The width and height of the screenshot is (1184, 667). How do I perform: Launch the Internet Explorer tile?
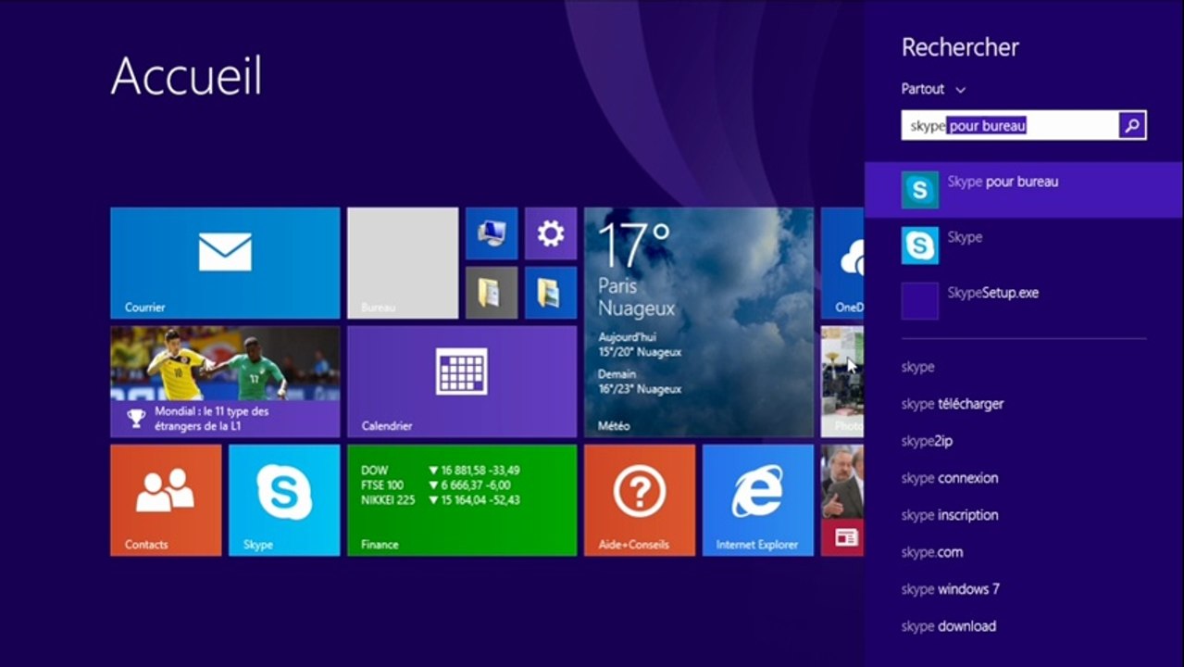click(758, 500)
